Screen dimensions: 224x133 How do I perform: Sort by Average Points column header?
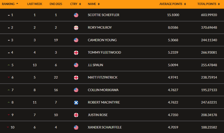[x=173, y=4]
